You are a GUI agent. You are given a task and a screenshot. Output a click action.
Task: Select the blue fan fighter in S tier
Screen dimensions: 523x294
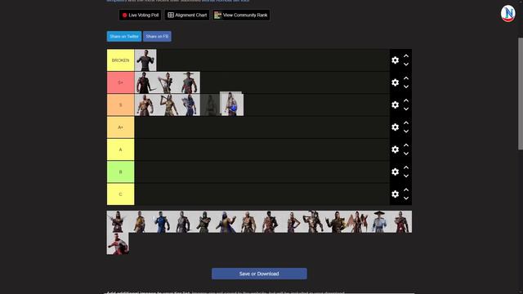189,105
